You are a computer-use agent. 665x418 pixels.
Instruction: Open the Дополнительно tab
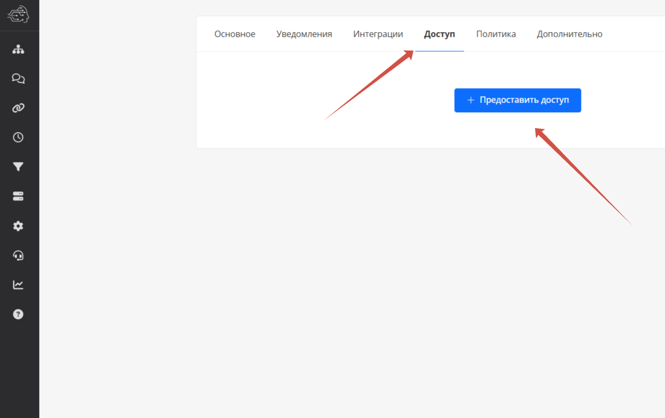click(569, 34)
